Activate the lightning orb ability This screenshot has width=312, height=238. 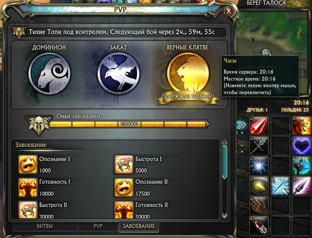[x=259, y=166]
